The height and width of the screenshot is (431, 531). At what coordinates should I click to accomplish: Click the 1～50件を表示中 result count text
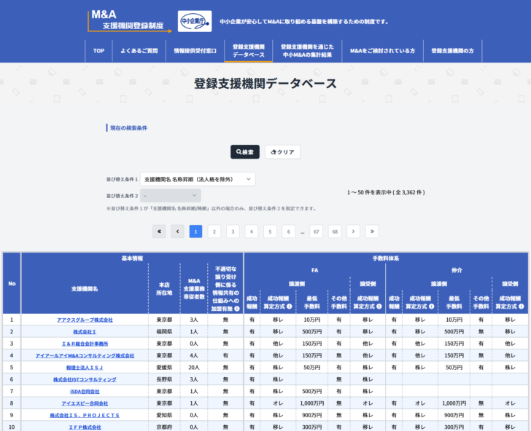[x=386, y=192]
